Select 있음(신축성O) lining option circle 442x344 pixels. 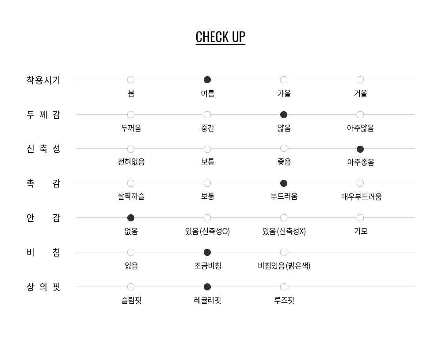point(207,218)
